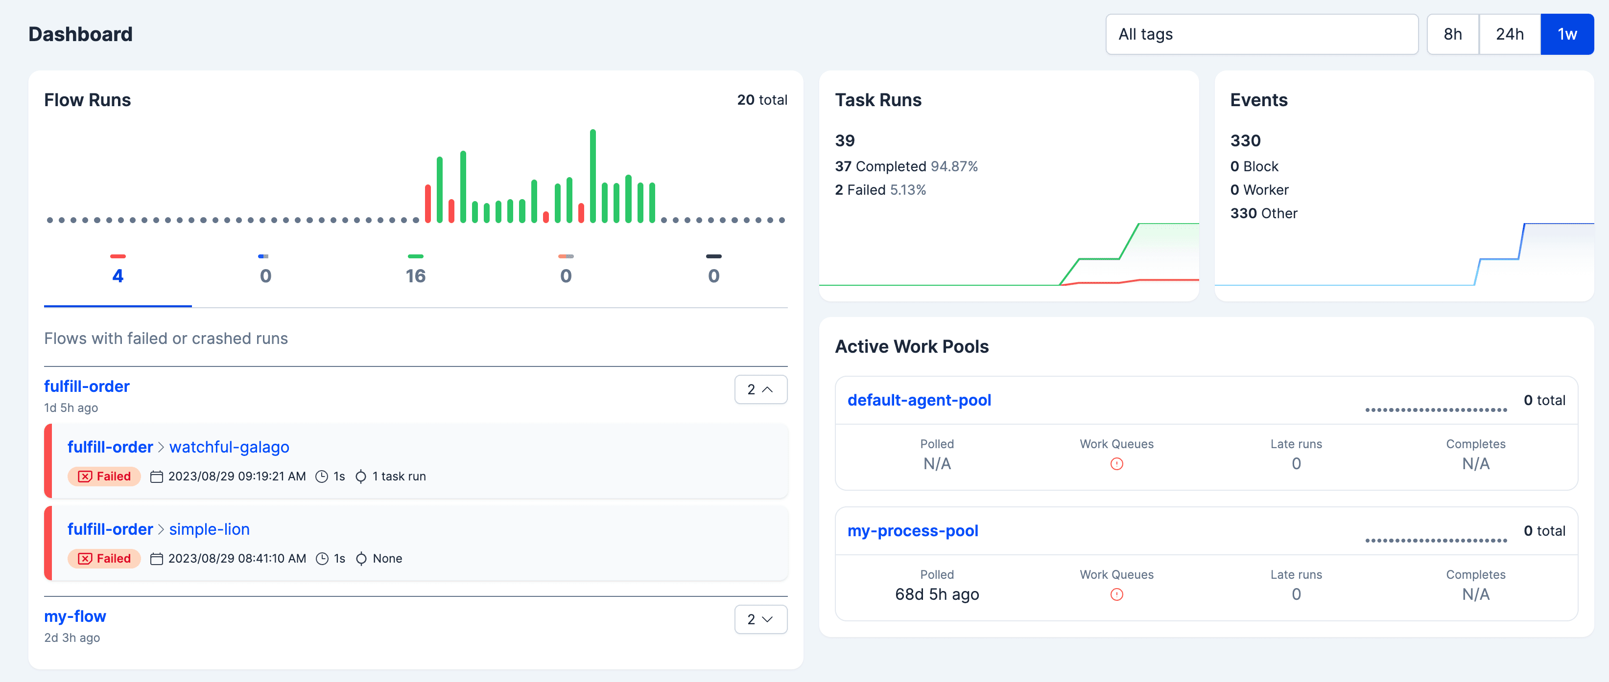Click the task run icon next to 'None'
1609x682 pixels.
tap(361, 558)
